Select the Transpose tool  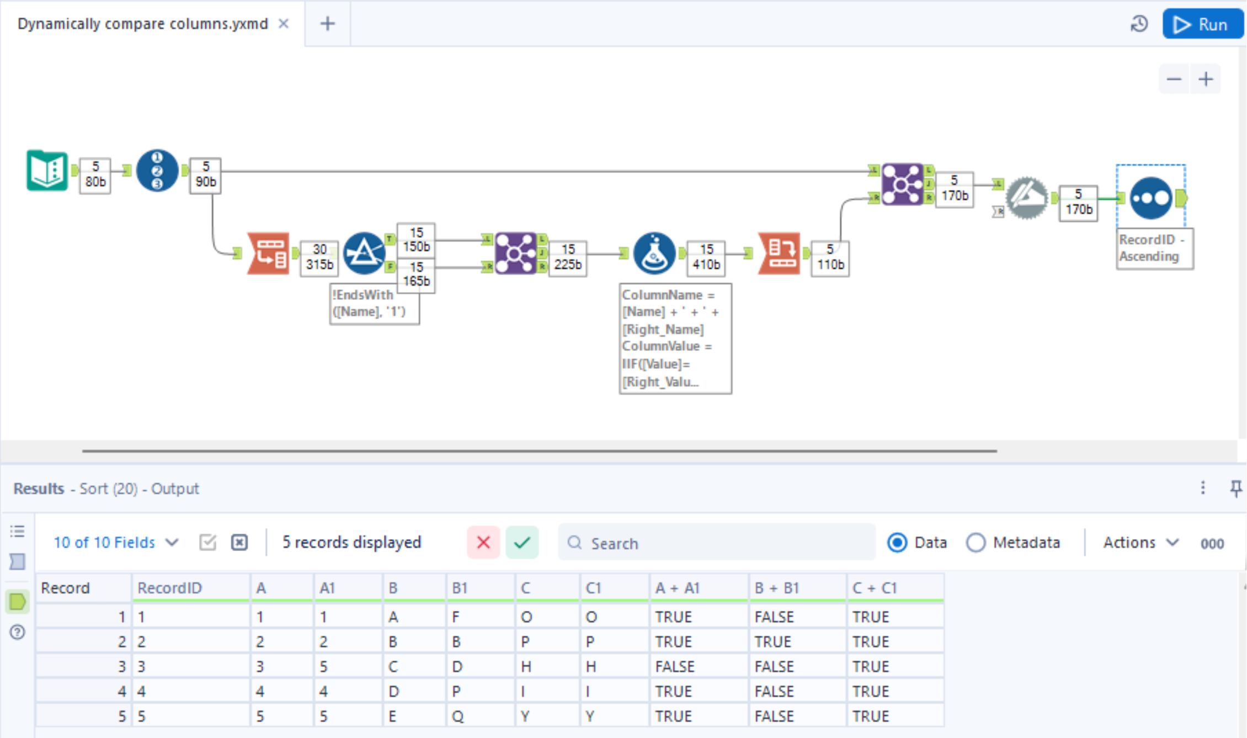pyautogui.click(x=269, y=254)
